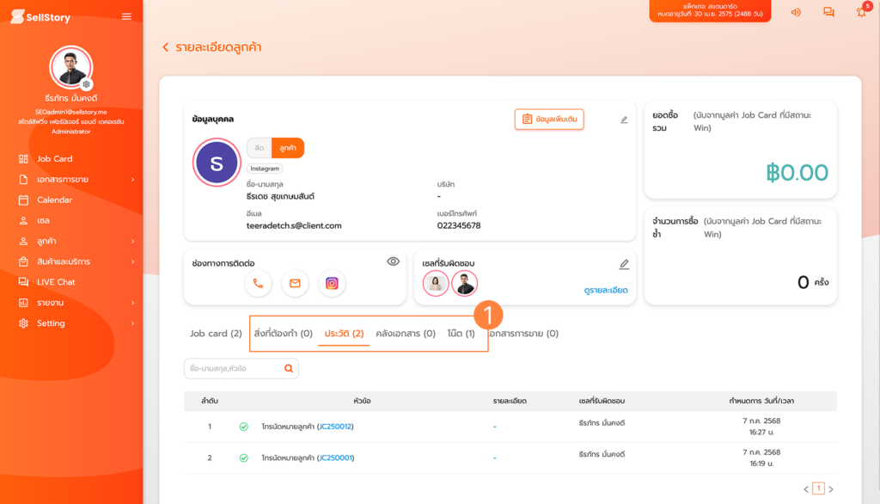The height and width of the screenshot is (504, 880).
Task: Expand รายงาน sidebar submenu arrow
Action: [132, 303]
